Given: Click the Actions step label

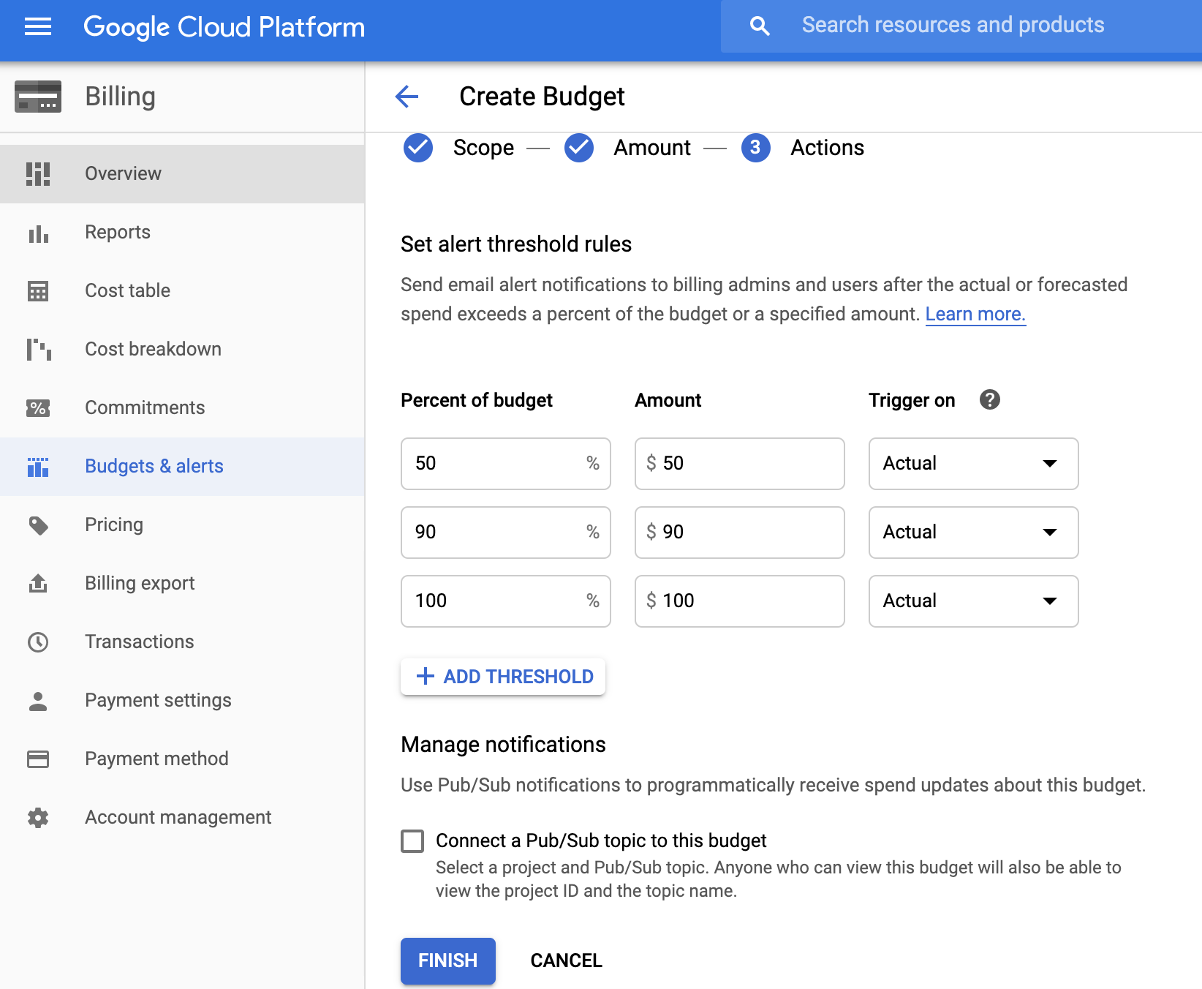Looking at the screenshot, I should (x=827, y=148).
